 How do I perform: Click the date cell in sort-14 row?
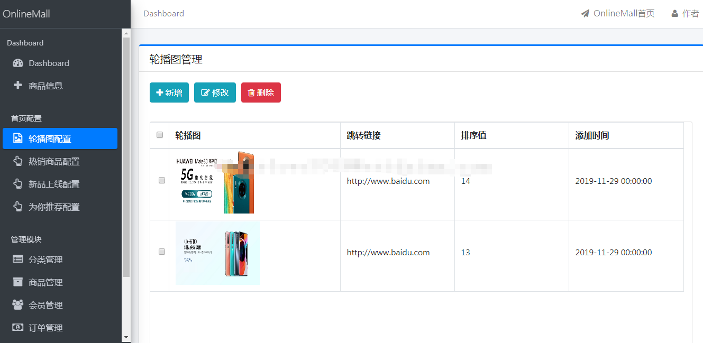pos(626,184)
